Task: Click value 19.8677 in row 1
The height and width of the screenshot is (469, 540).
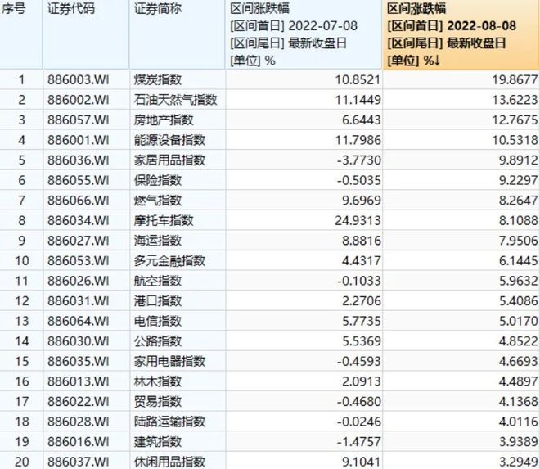Action: tap(515, 80)
